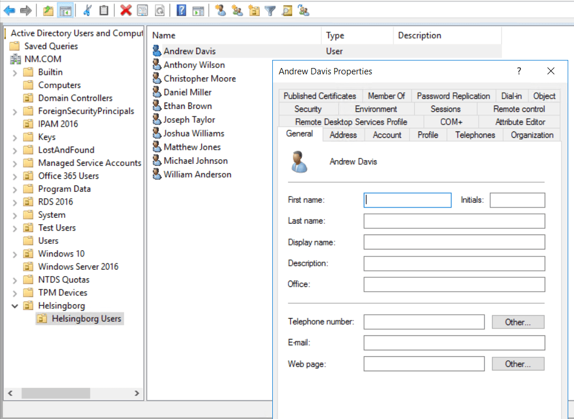Switch to the Member Of tab
This screenshot has height=419, width=574.
click(x=387, y=96)
